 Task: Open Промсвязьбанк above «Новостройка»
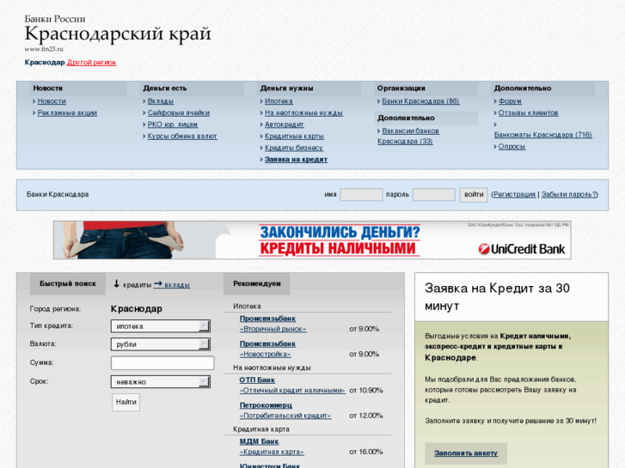click(267, 343)
